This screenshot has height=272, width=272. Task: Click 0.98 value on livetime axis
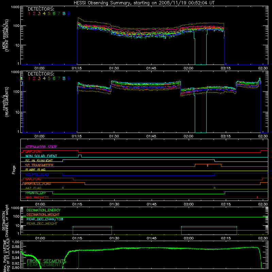tap(16, 247)
